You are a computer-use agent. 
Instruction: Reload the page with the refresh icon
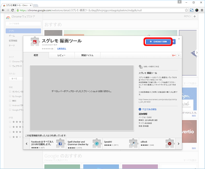(x=13, y=10)
